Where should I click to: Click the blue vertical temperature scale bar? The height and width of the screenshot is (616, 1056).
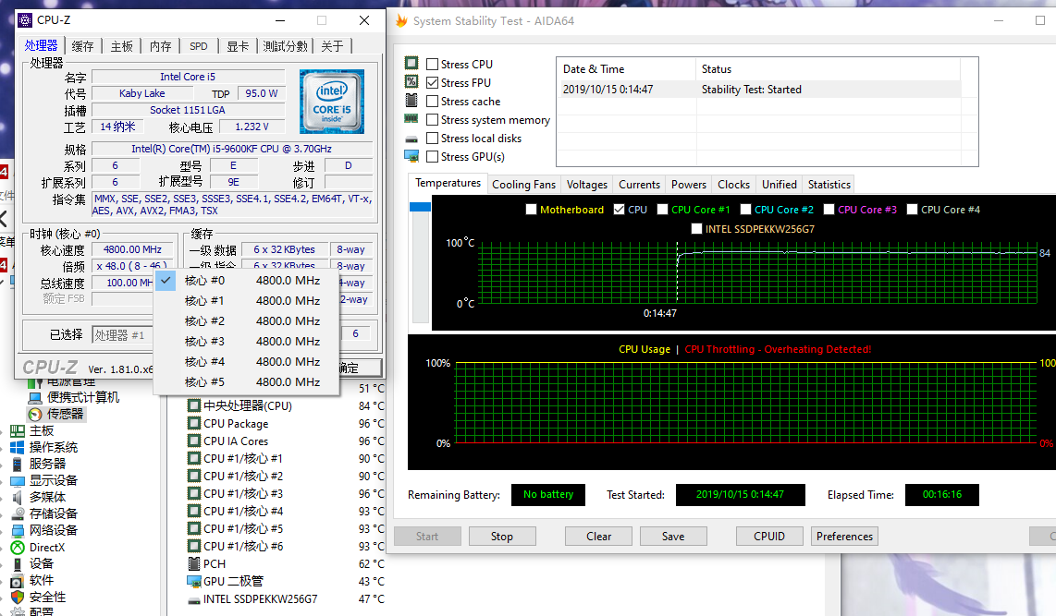[420, 208]
